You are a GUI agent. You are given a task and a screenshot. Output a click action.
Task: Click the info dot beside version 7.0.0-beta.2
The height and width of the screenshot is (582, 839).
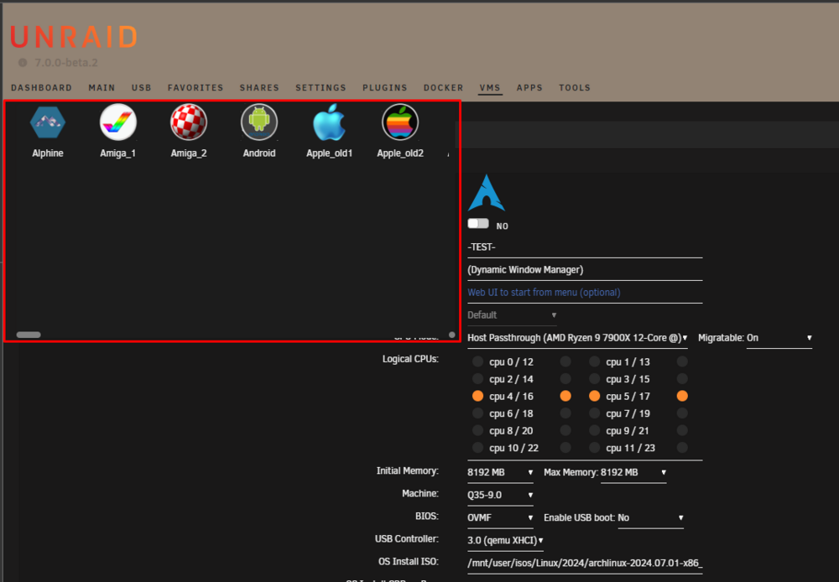23,63
